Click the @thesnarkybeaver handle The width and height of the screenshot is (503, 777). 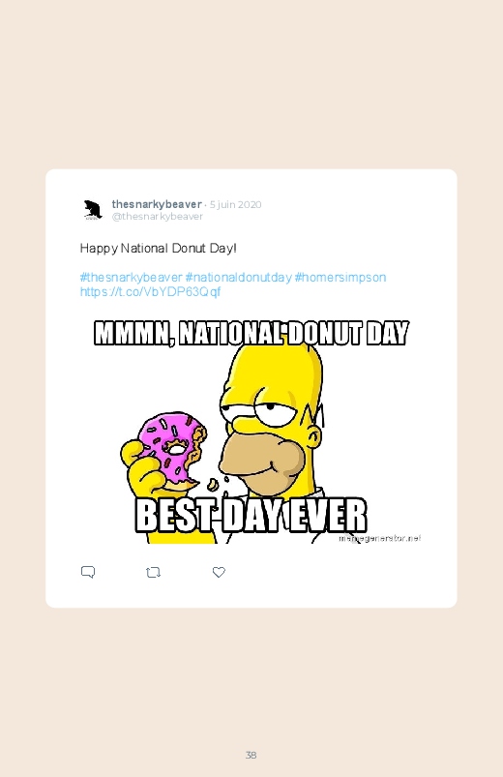pos(157,216)
